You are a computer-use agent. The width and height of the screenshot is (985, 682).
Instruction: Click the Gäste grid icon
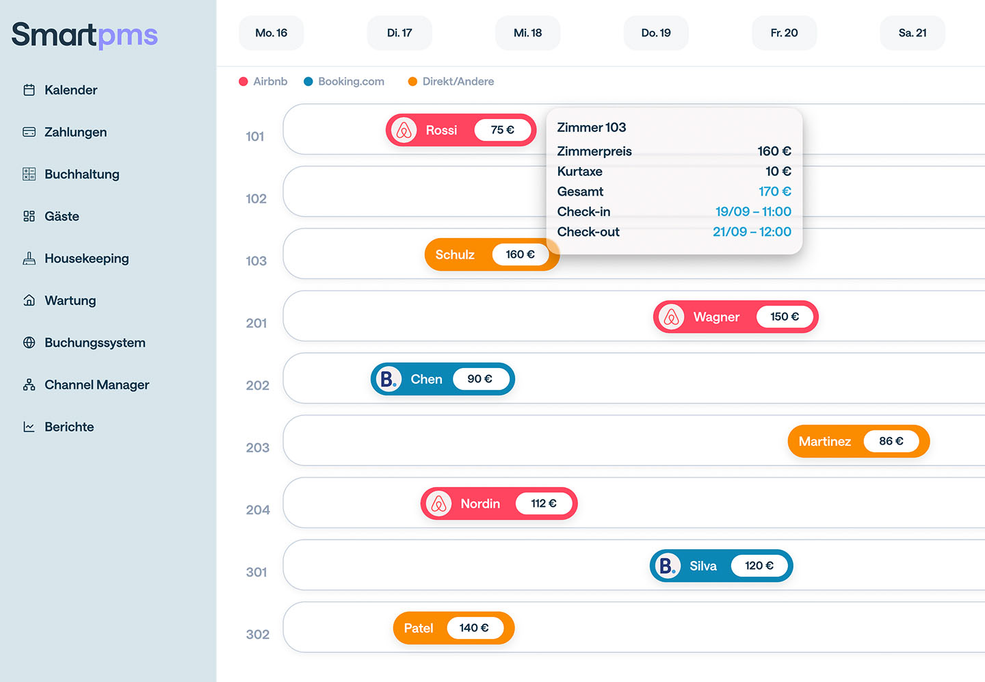coord(29,217)
